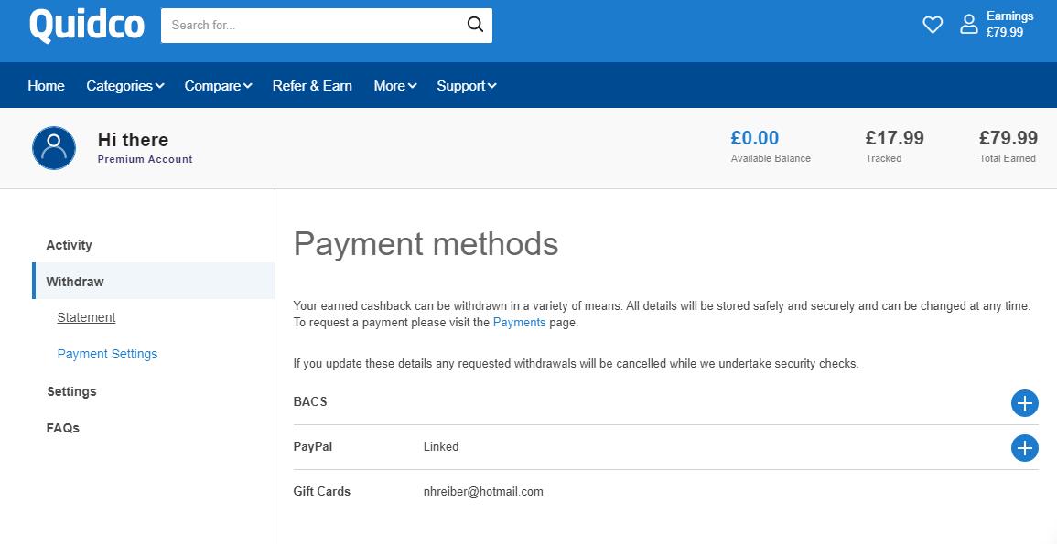Expand the More dropdown menu
The width and height of the screenshot is (1057, 544).
[x=394, y=86]
